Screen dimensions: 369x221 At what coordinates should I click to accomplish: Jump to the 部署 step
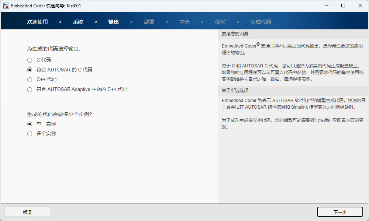[149, 22]
